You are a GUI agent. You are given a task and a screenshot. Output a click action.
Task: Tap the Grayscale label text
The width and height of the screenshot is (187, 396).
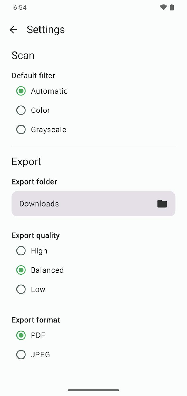pyautogui.click(x=49, y=130)
